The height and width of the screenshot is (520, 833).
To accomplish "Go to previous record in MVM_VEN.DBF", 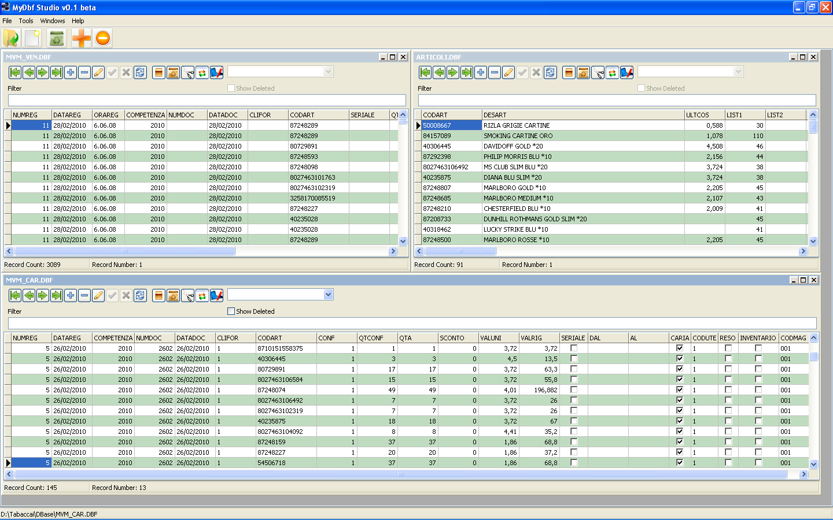I will pos(29,72).
